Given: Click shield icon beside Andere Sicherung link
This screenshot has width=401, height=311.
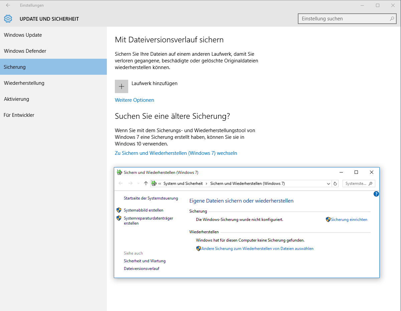Looking at the screenshot, I should pyautogui.click(x=199, y=249).
